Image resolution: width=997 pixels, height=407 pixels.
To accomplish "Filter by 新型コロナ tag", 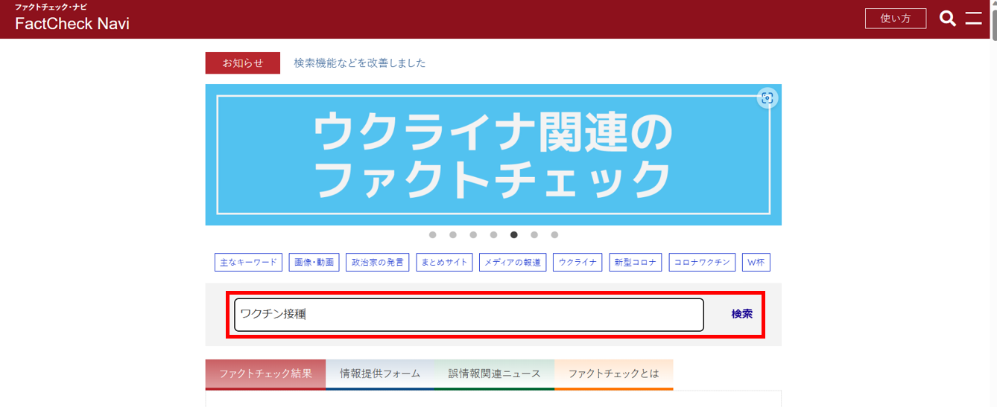I will (x=636, y=263).
